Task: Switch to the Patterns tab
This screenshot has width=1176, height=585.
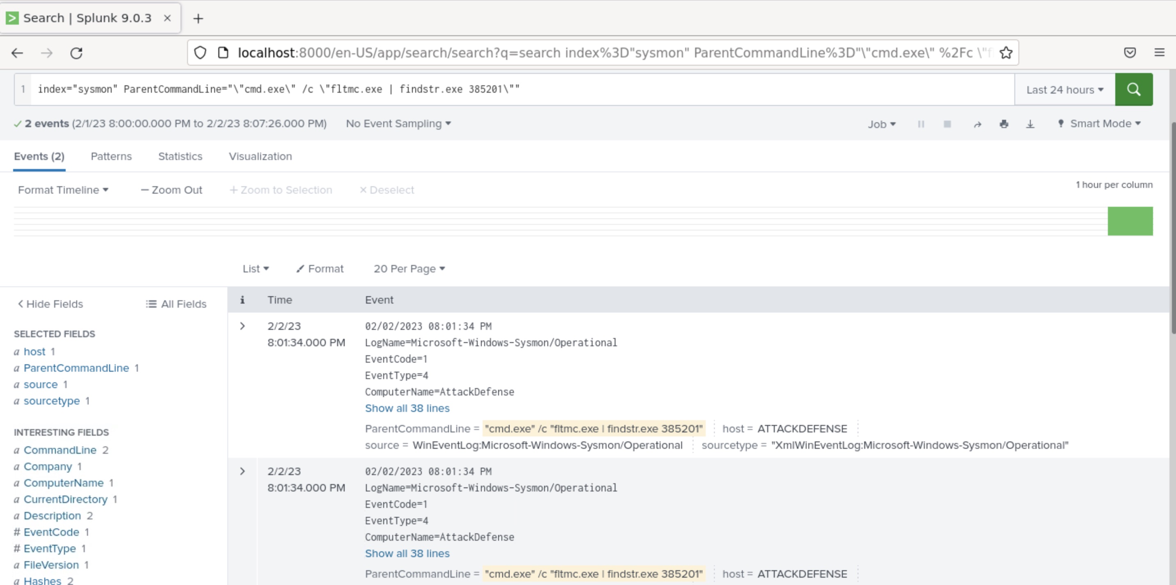Action: pos(111,157)
